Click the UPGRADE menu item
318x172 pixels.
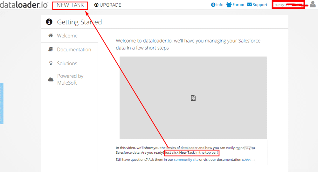point(108,5)
